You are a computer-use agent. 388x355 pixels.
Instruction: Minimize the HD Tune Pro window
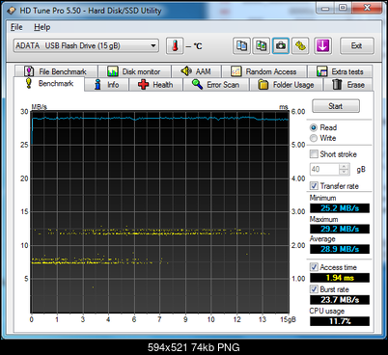click(325, 8)
